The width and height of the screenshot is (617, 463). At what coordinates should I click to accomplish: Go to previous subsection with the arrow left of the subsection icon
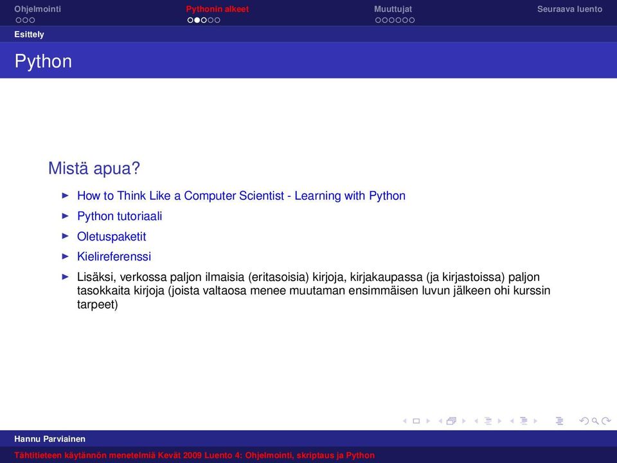[476, 421]
